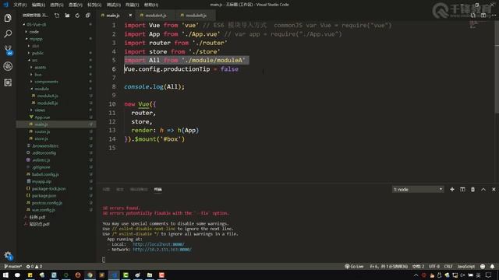Viewport: 499px width, 280px height.
Task: Collapse all folders in the explorer
Action: tap(88, 16)
